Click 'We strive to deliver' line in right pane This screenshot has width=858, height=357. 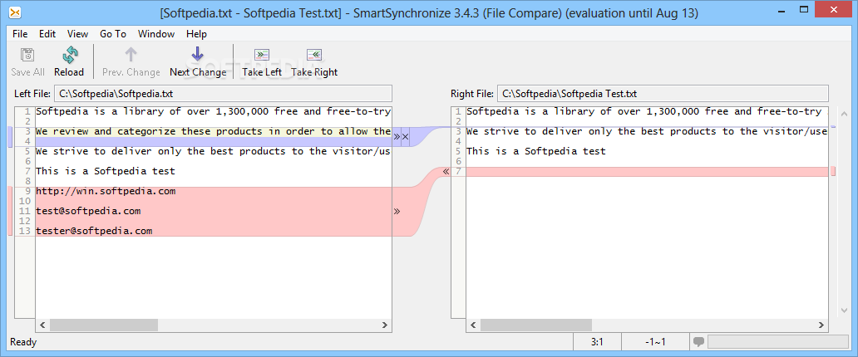pyautogui.click(x=647, y=132)
